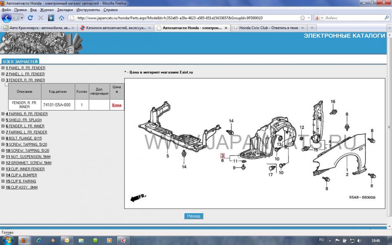Click the page vertical scrollbar
392x245 pixels.
390,128
